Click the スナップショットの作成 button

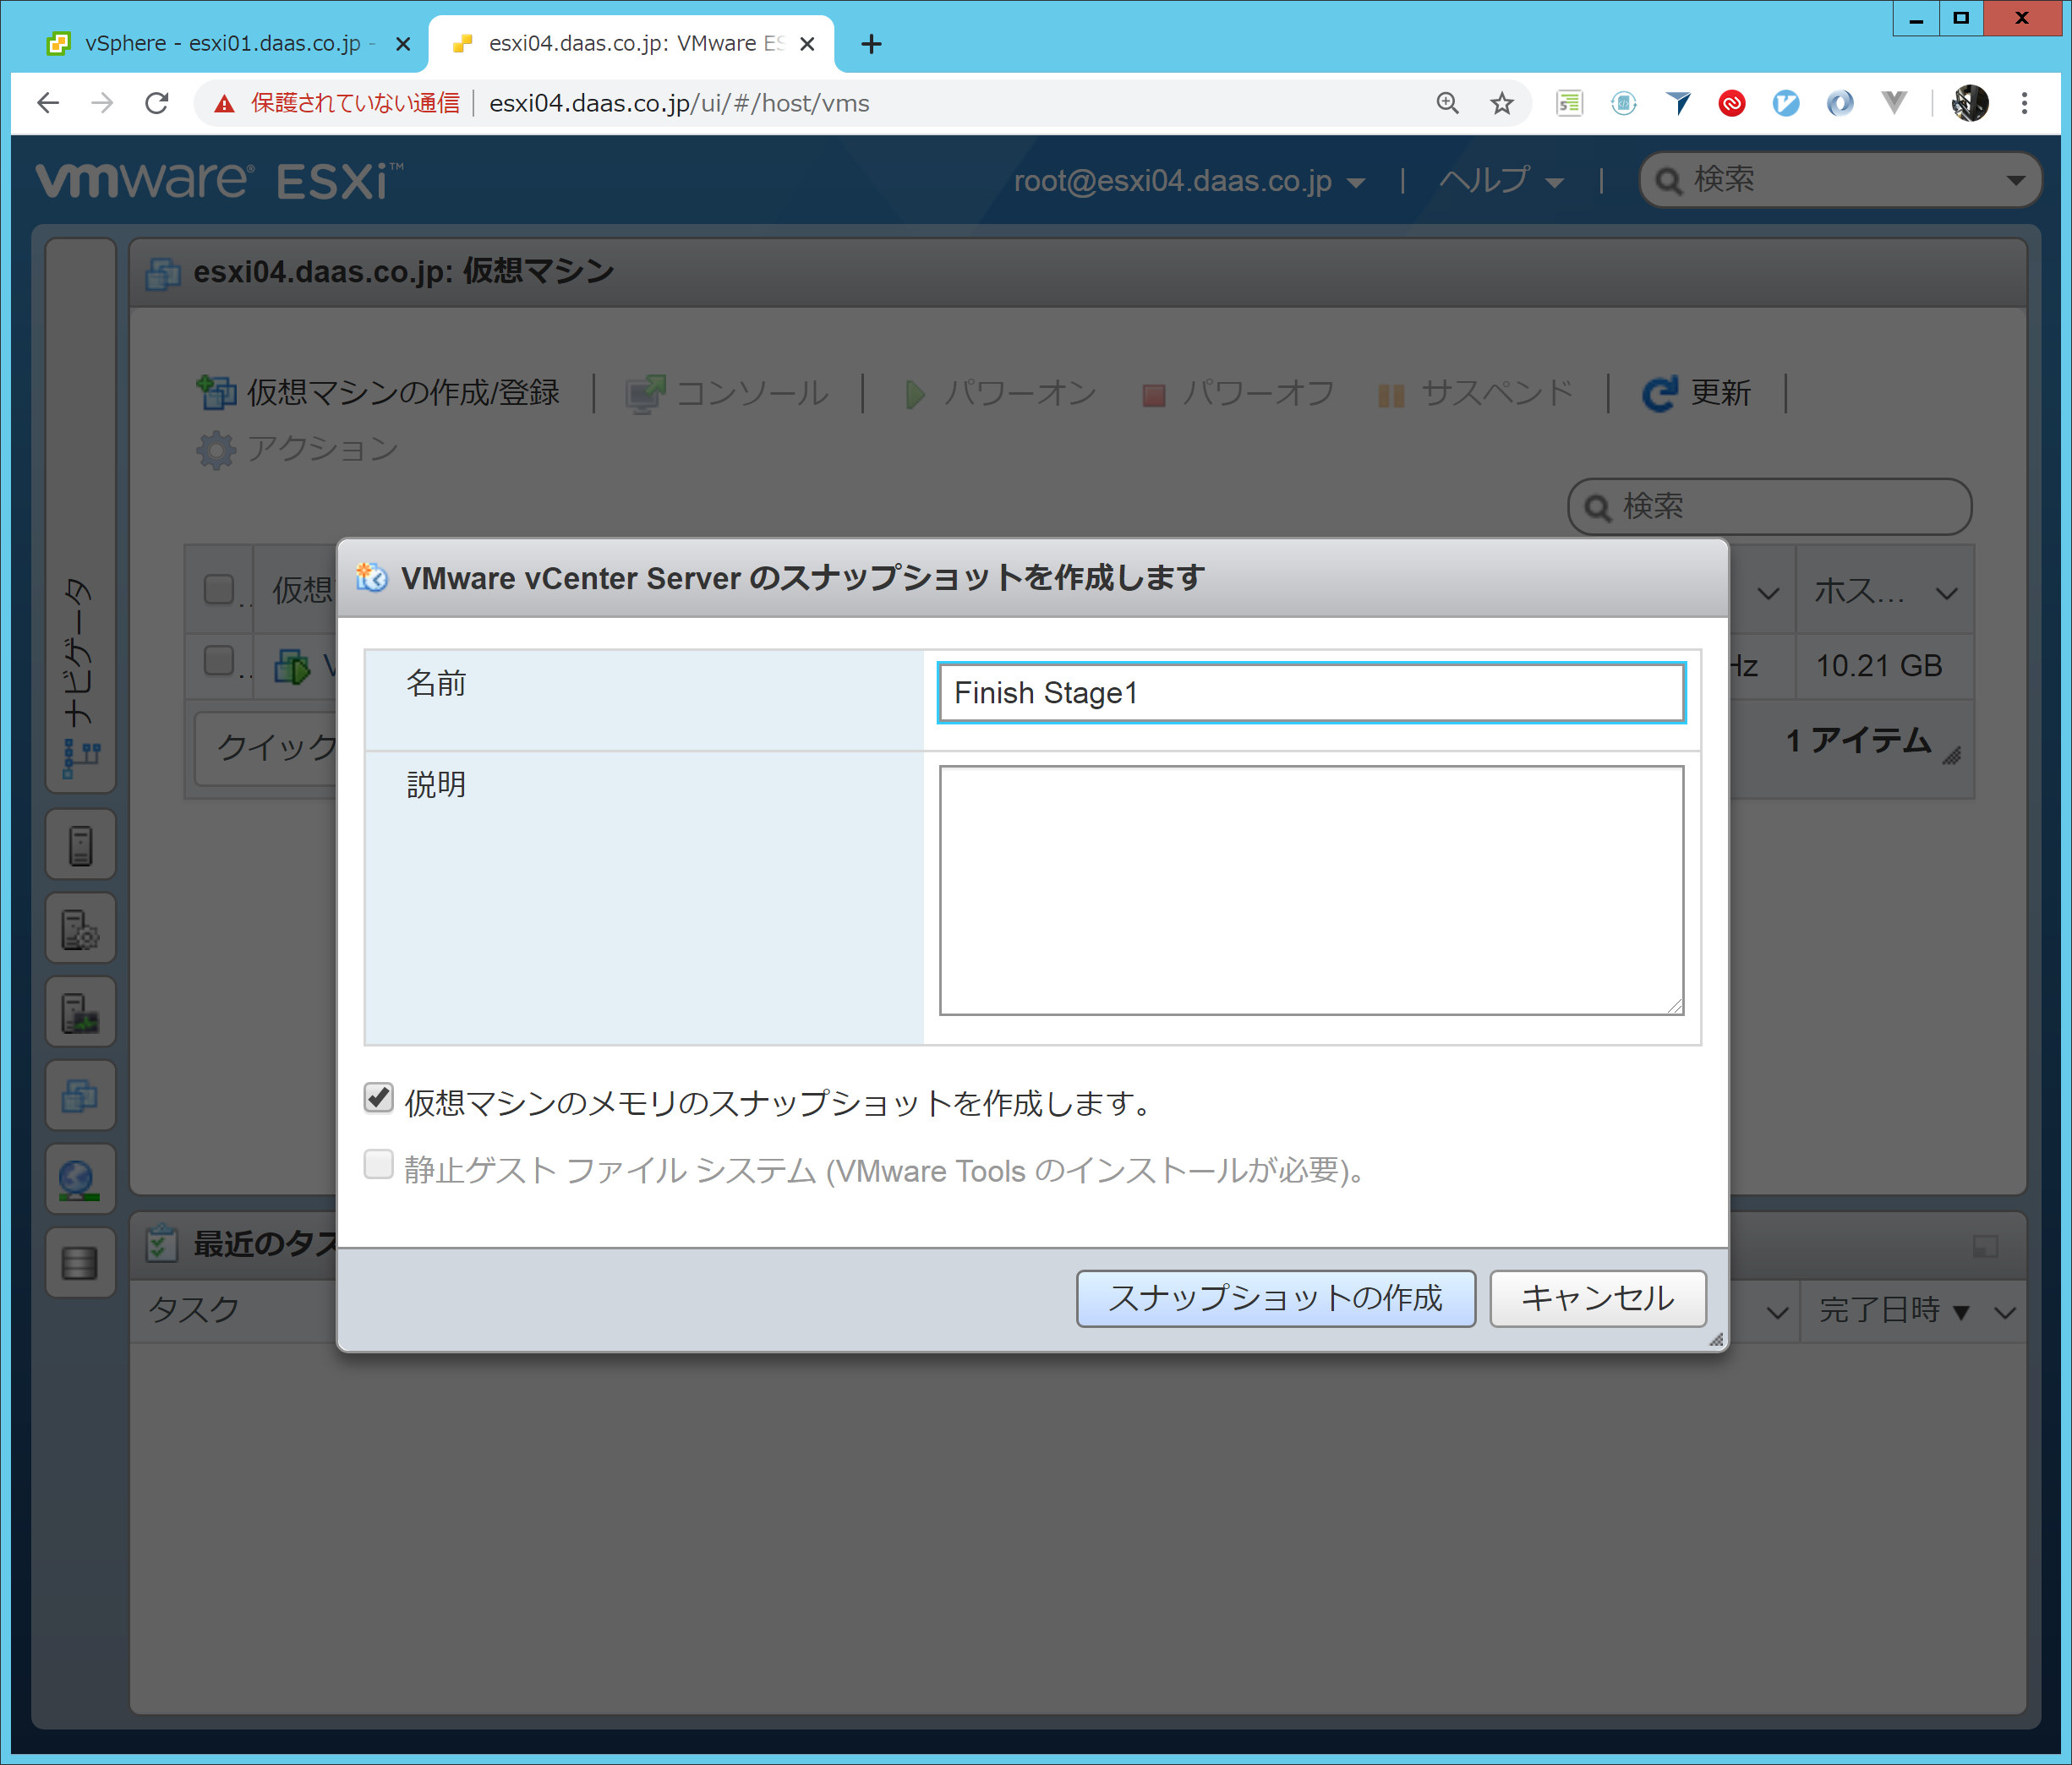pos(1275,1298)
